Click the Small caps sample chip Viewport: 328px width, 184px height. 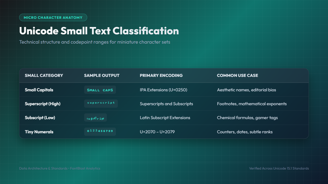100,90
